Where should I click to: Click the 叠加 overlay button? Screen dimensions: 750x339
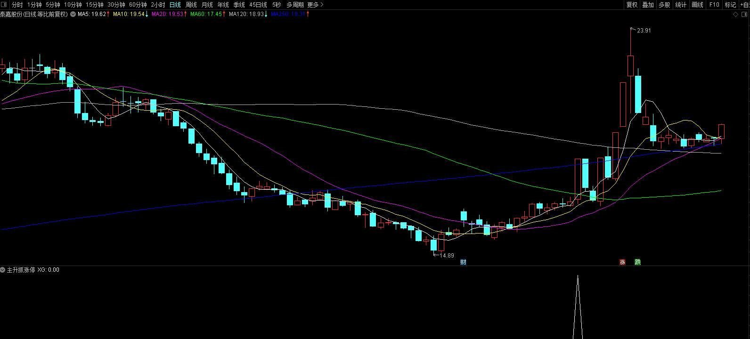pyautogui.click(x=648, y=5)
